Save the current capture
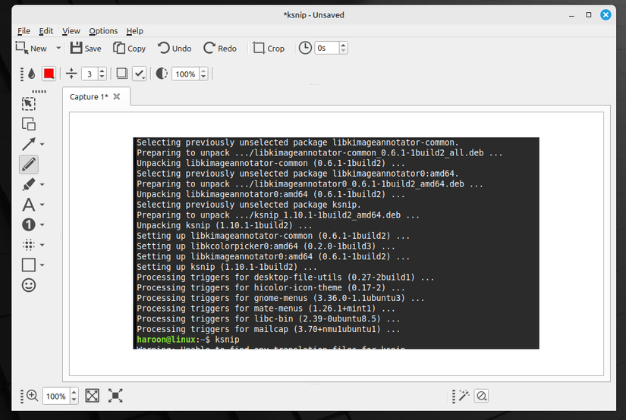The height and width of the screenshot is (420, 626). click(86, 49)
